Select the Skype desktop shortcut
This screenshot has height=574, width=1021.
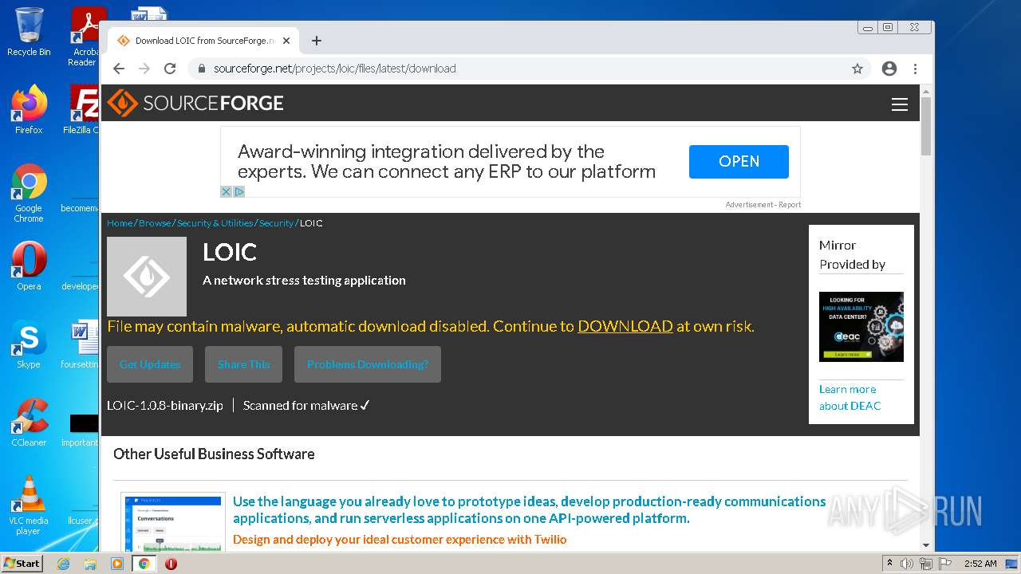(x=29, y=344)
